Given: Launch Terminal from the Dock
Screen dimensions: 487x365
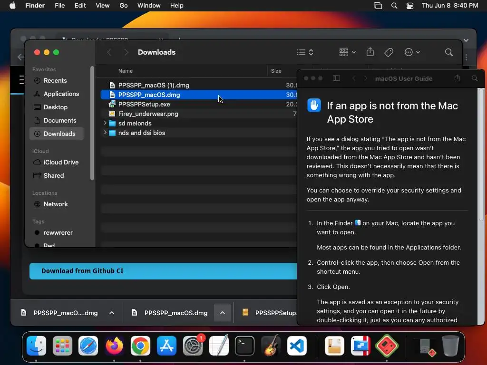Looking at the screenshot, I should (245, 346).
